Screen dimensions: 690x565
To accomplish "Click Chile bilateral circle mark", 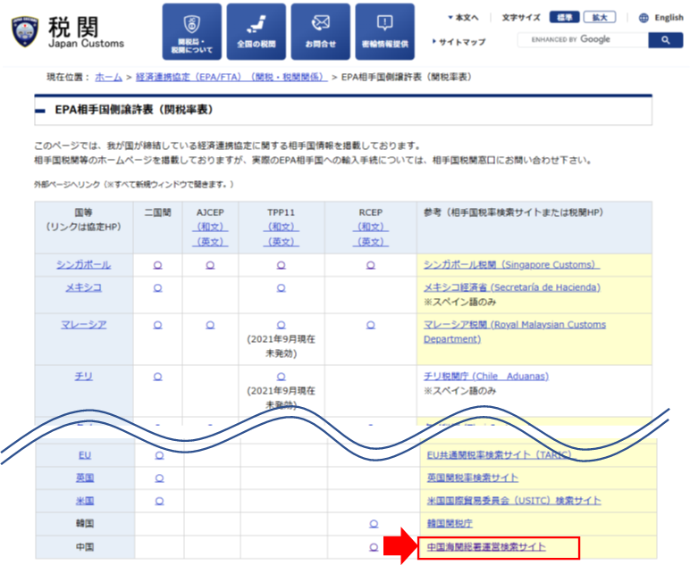I will tap(157, 377).
